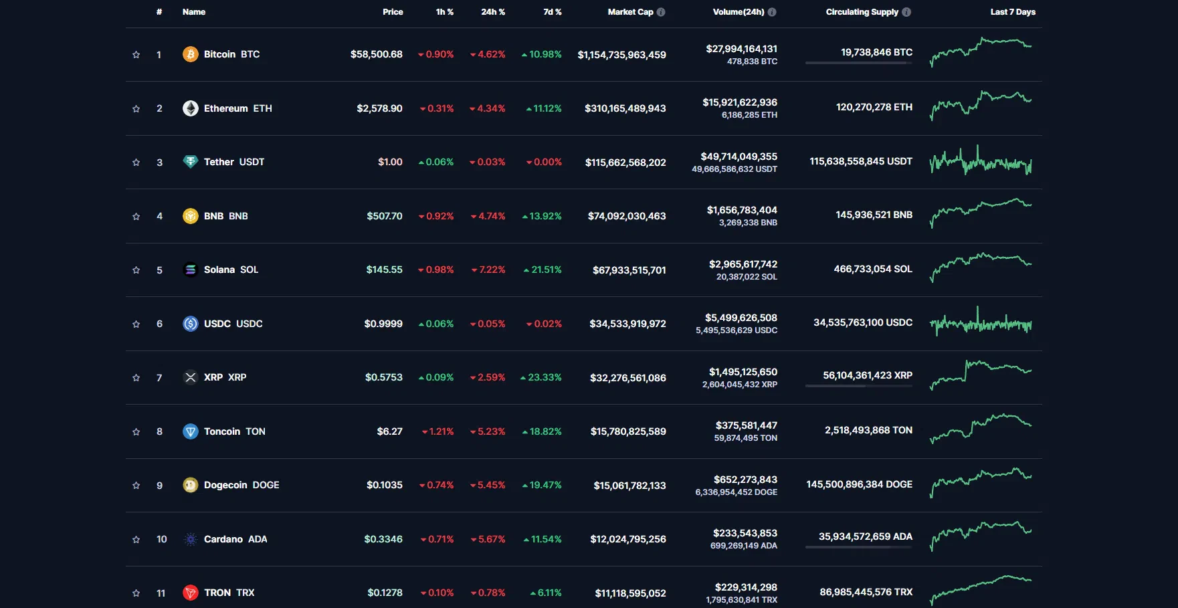Screen dimensions: 1178x608
Task: Click the Bitcoin coin logo
Action: [x=191, y=54]
